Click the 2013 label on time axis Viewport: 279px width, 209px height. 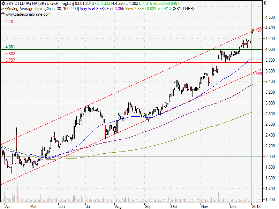(256, 206)
